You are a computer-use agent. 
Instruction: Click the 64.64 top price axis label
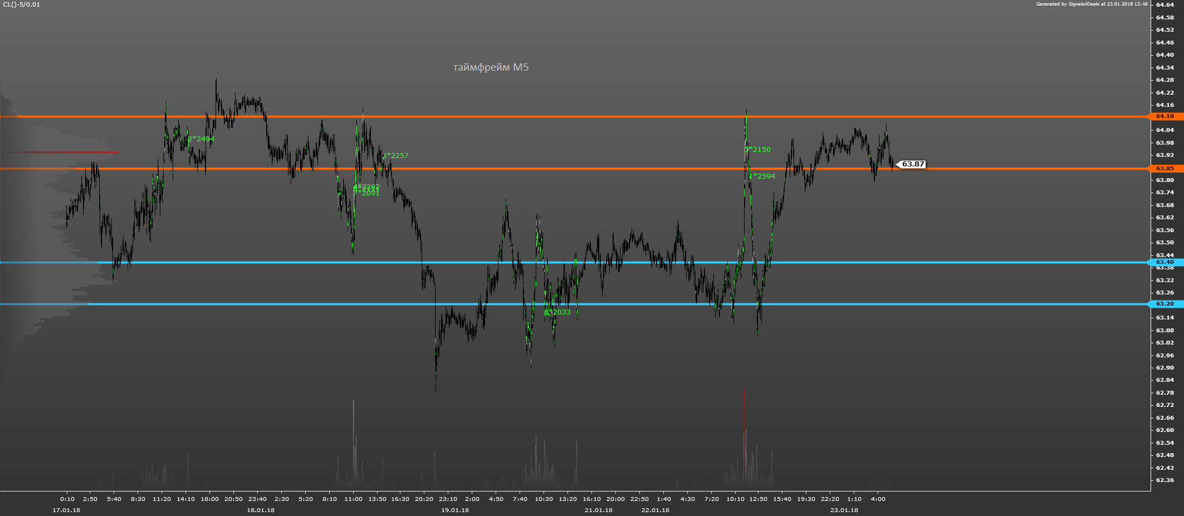[x=1165, y=5]
